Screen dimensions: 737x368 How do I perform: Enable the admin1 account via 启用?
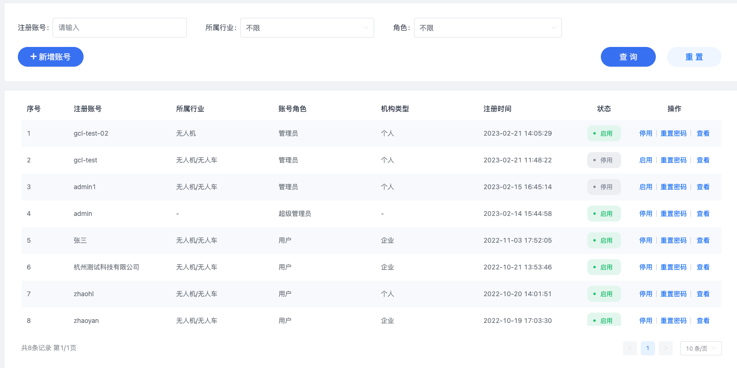click(x=645, y=187)
